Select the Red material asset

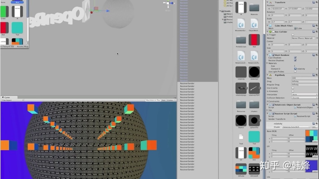coord(254,39)
